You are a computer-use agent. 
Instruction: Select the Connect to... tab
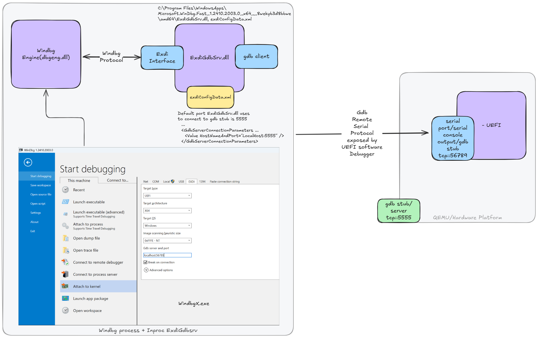pyautogui.click(x=118, y=180)
